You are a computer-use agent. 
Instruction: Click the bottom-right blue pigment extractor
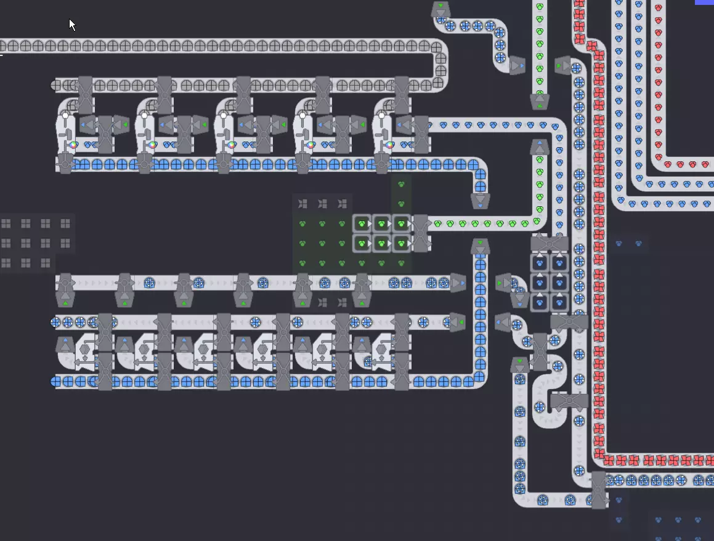(559, 302)
